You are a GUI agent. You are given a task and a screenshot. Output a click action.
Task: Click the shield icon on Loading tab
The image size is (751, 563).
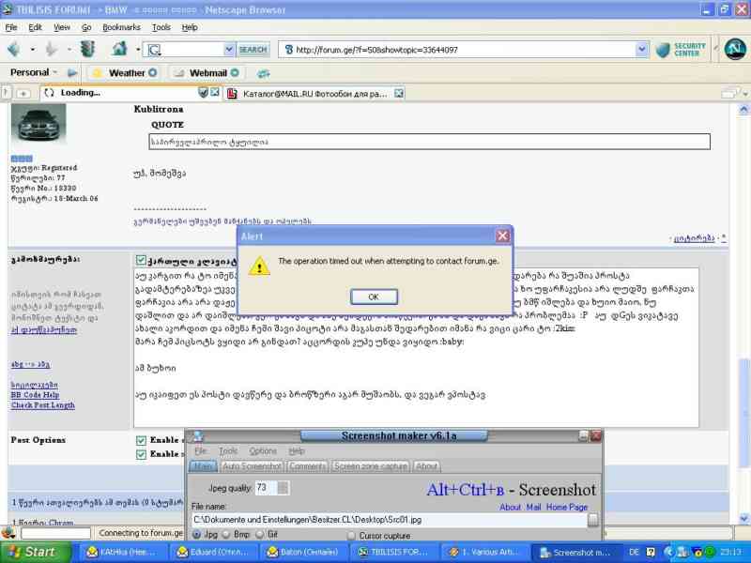click(x=203, y=92)
